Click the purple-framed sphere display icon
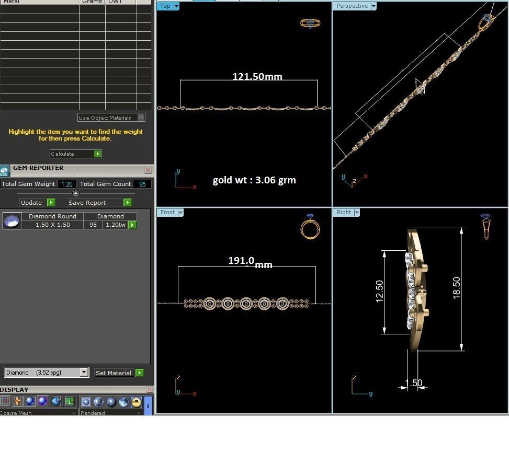 tap(42, 401)
